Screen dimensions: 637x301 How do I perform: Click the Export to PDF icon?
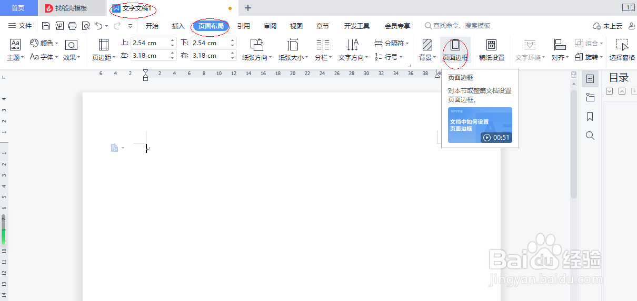point(59,26)
